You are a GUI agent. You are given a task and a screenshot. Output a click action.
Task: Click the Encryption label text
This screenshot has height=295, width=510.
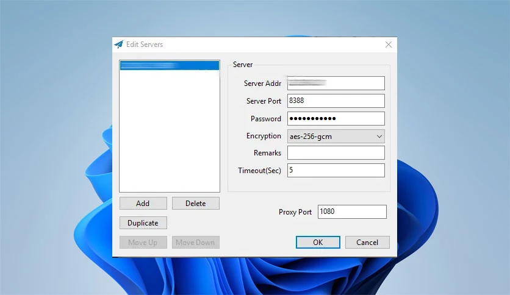[x=264, y=136]
